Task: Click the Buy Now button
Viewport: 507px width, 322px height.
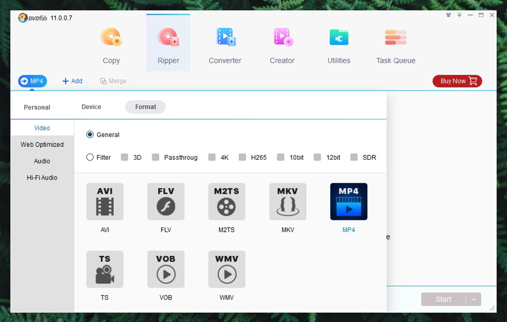Action: click(x=457, y=81)
